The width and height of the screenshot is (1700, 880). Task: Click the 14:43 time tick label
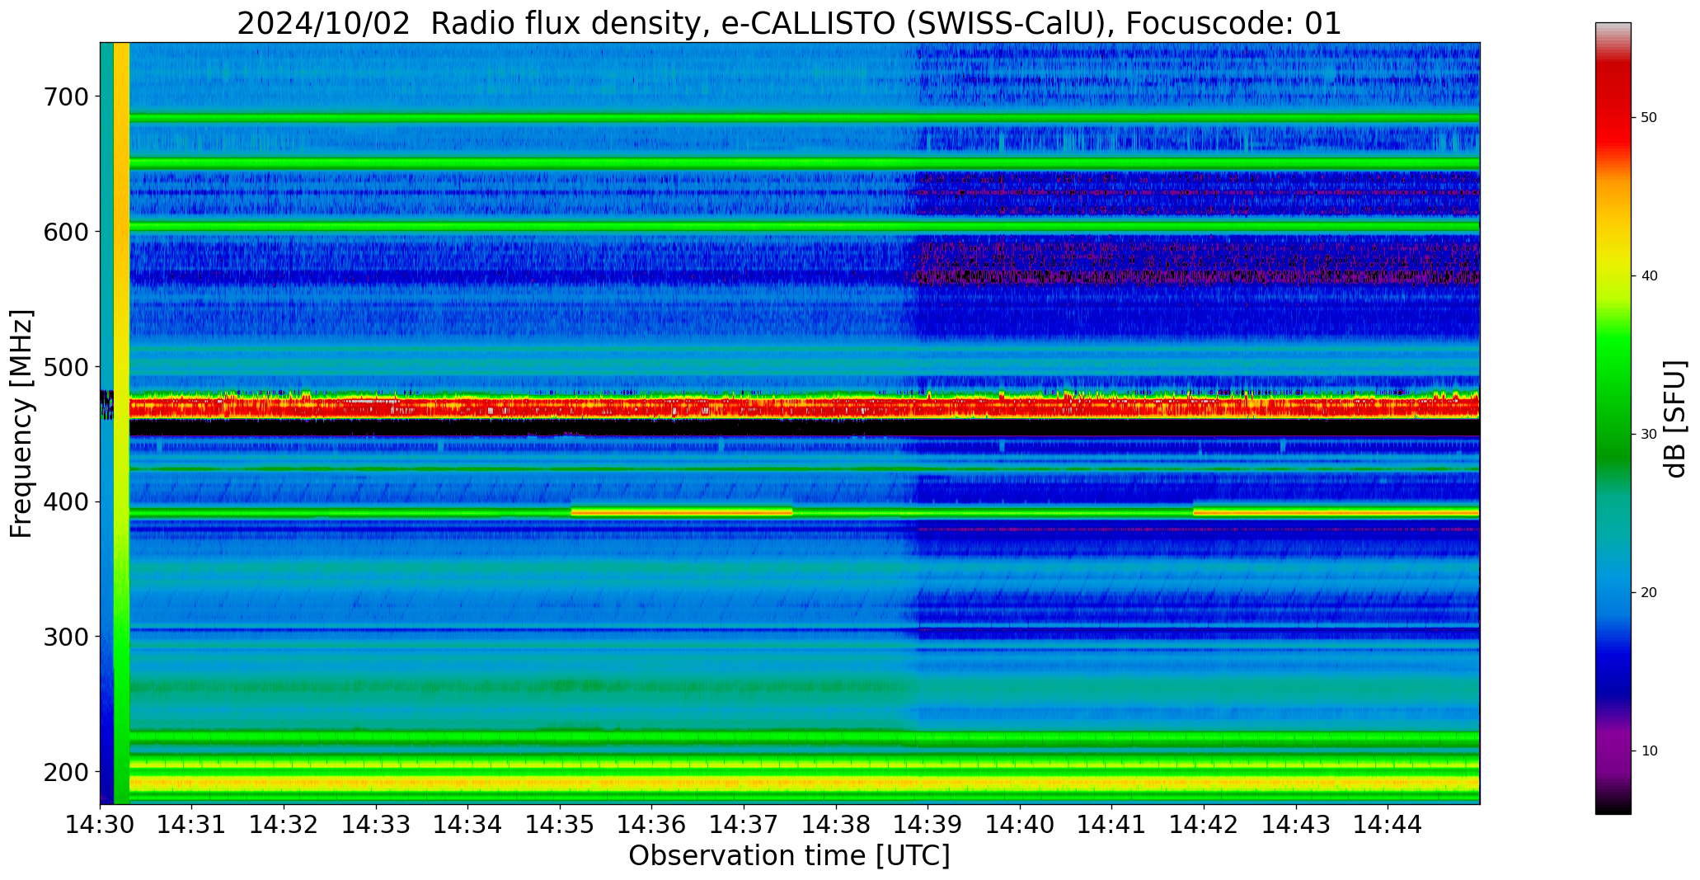[1296, 824]
